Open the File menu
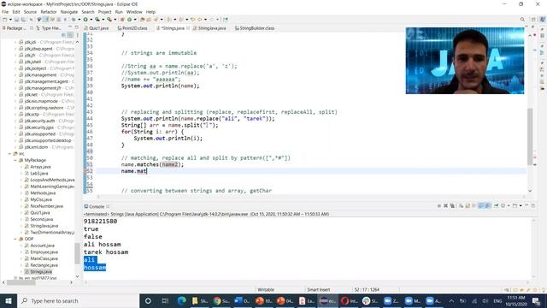The width and height of the screenshot is (547, 308). click(5, 12)
